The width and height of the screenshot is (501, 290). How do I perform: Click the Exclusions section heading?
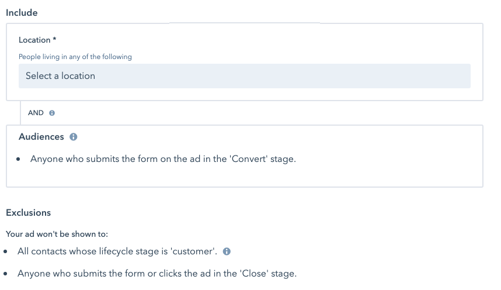tap(28, 212)
